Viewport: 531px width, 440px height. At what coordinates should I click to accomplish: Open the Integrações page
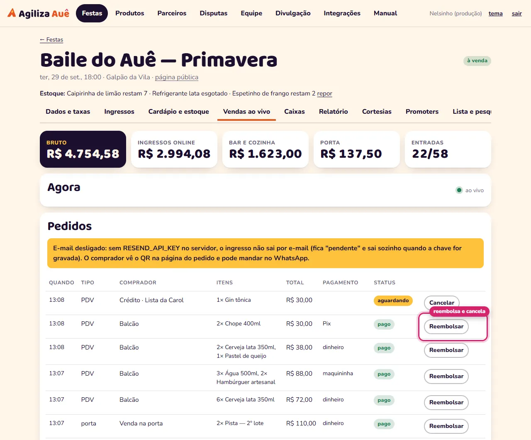[342, 13]
